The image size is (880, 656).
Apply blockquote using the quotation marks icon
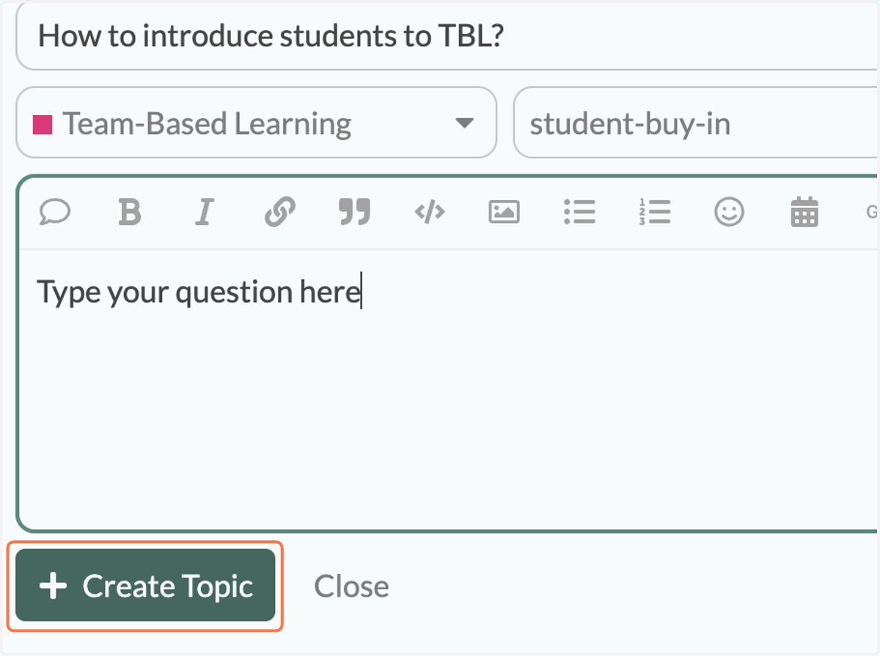pyautogui.click(x=354, y=213)
